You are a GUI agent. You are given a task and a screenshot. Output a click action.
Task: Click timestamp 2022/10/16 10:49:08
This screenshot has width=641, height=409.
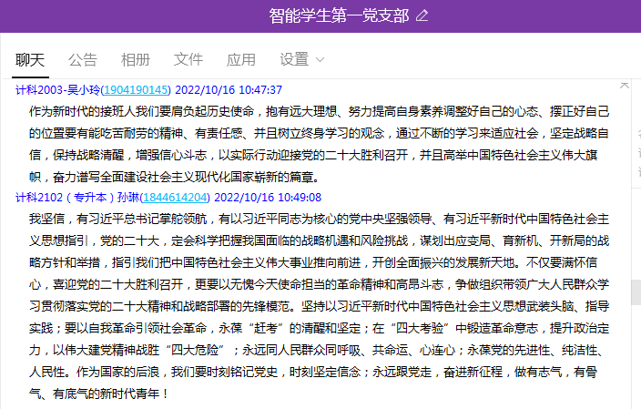coord(268,198)
